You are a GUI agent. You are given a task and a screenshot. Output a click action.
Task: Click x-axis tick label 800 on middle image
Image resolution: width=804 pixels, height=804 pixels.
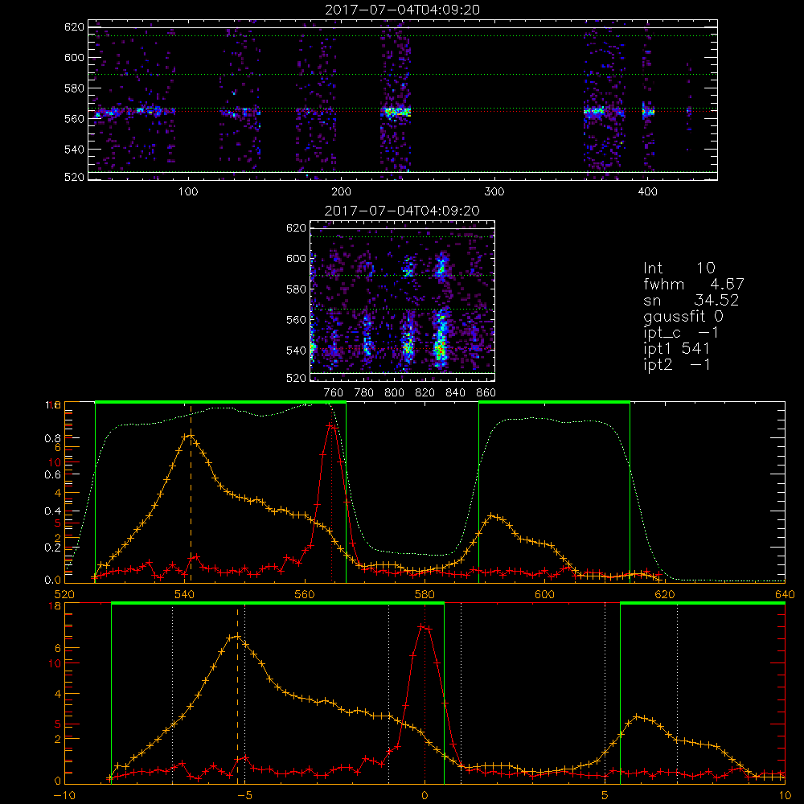pos(394,393)
